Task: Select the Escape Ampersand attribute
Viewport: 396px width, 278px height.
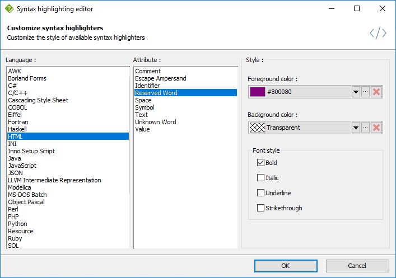Action: coord(185,78)
